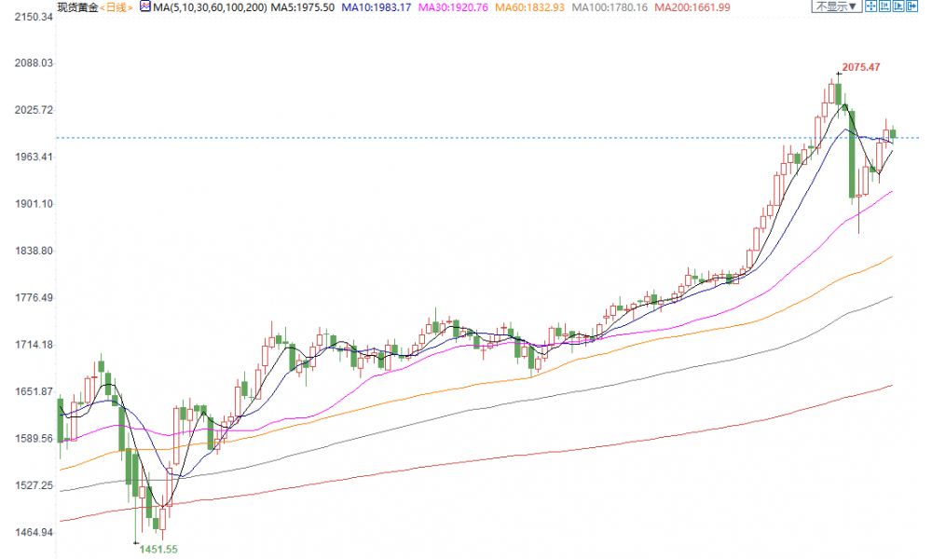Click the orange MA60:1832.93 legend label
The image size is (932, 559).
pos(528,7)
